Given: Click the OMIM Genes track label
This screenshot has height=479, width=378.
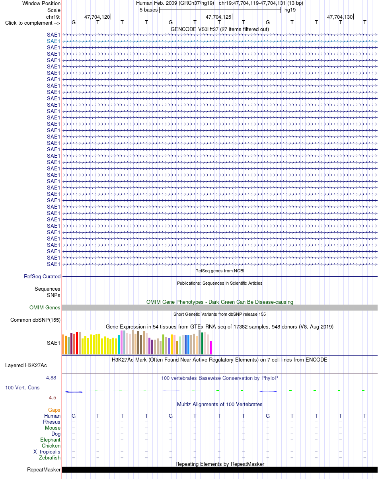Looking at the screenshot, I should pos(45,307).
